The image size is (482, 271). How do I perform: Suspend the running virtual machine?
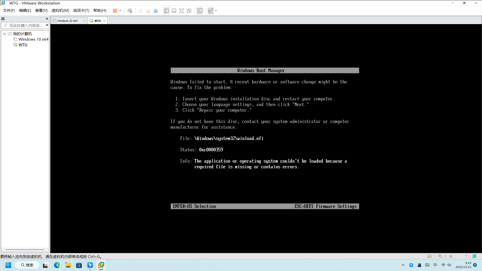pyautogui.click(x=115, y=11)
